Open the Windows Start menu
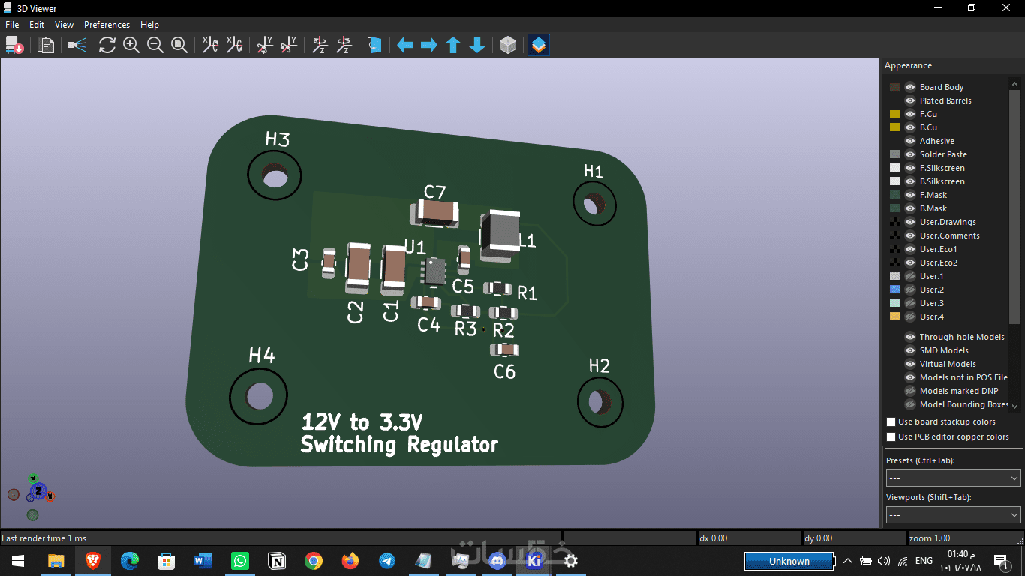This screenshot has width=1025, height=576. coord(18,560)
